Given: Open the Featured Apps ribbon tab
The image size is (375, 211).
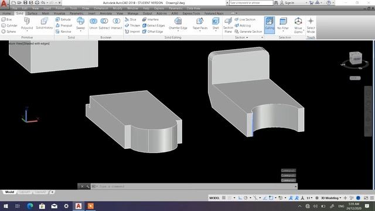Looking at the screenshot, I should click(214, 13).
